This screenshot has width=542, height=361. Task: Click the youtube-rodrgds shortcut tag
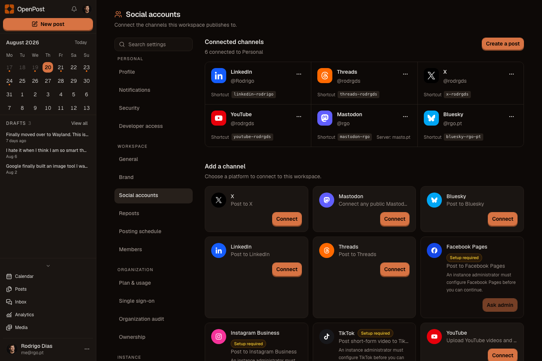(252, 137)
